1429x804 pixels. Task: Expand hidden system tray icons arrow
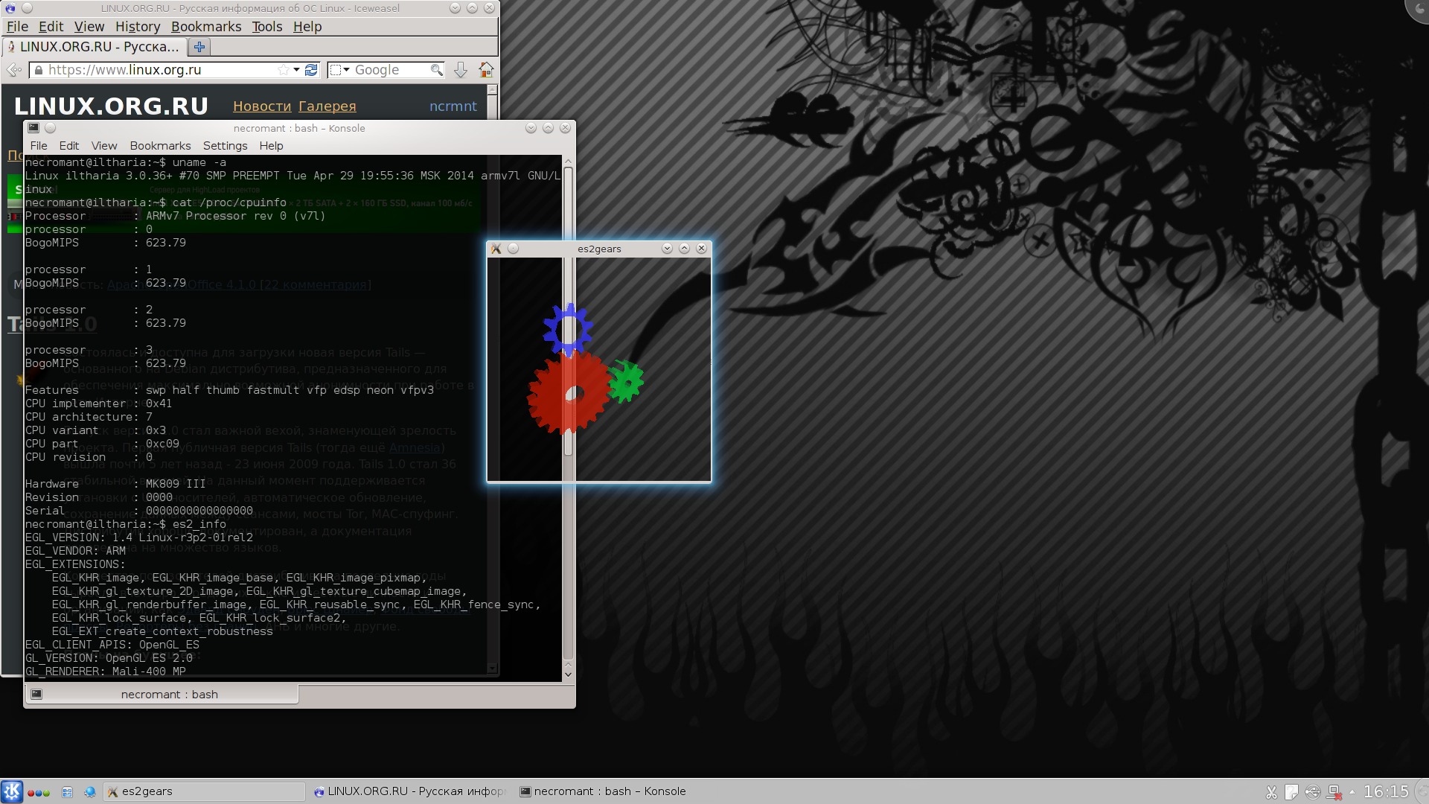click(1352, 791)
